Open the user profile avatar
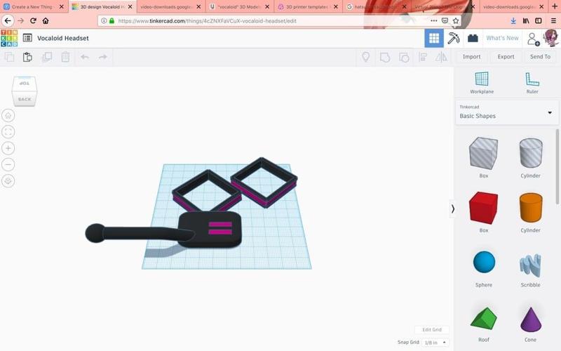 tap(551, 38)
